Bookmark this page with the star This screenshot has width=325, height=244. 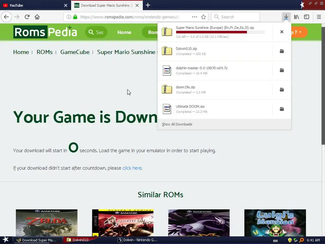tap(203, 17)
